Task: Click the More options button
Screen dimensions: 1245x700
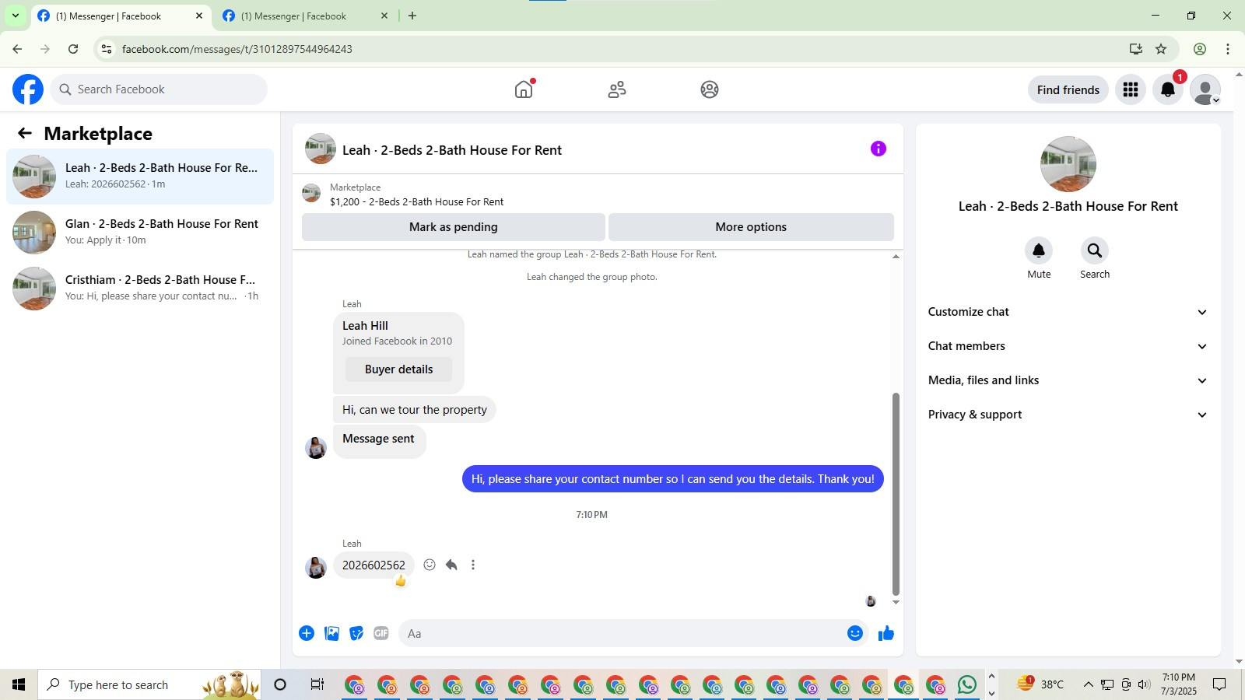Action: coord(751,227)
